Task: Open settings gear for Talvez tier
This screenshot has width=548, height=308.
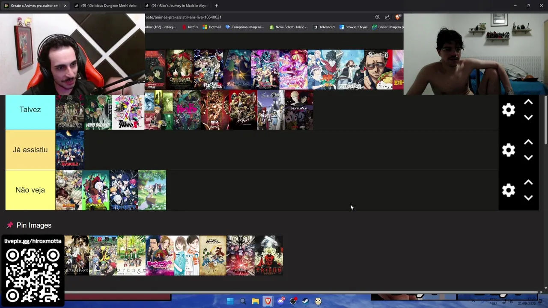Action: click(508, 110)
